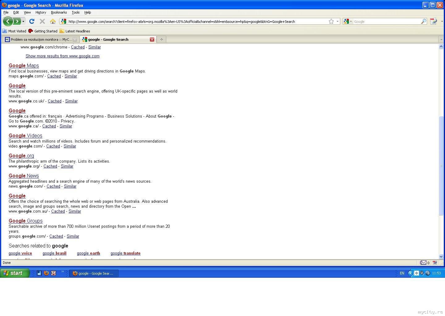
Task: Select the google - Google Search tab
Action: [x=118, y=39]
